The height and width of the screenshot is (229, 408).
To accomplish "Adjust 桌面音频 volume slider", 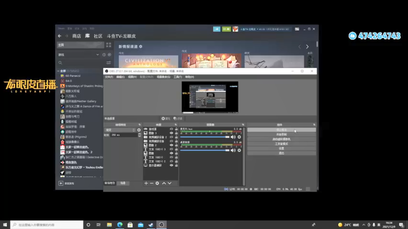I will pyautogui.click(x=205, y=150).
